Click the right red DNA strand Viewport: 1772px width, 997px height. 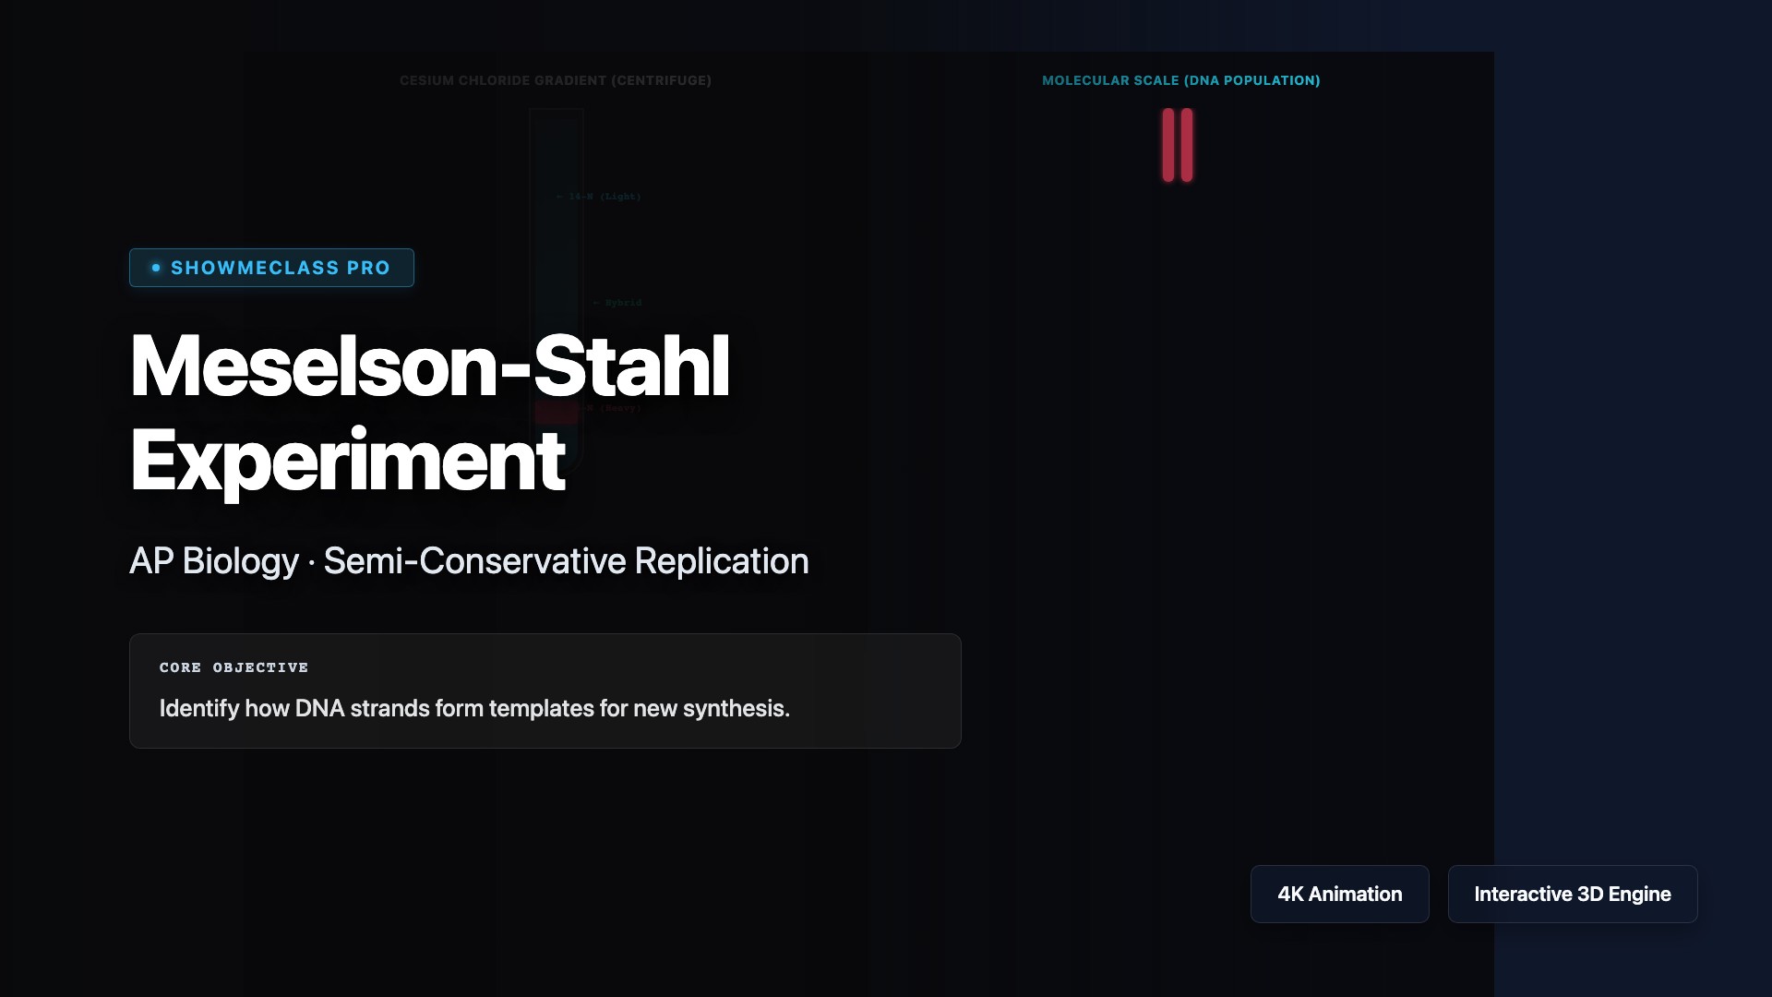point(1187,145)
